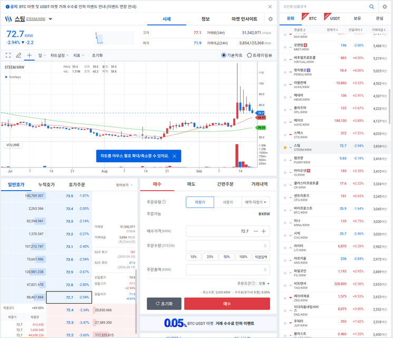Open the 거래내역 tab

[260, 184]
